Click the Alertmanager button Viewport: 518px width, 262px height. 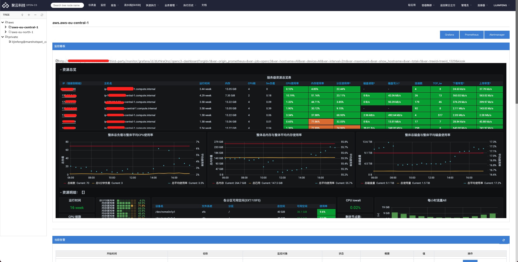coord(497,35)
